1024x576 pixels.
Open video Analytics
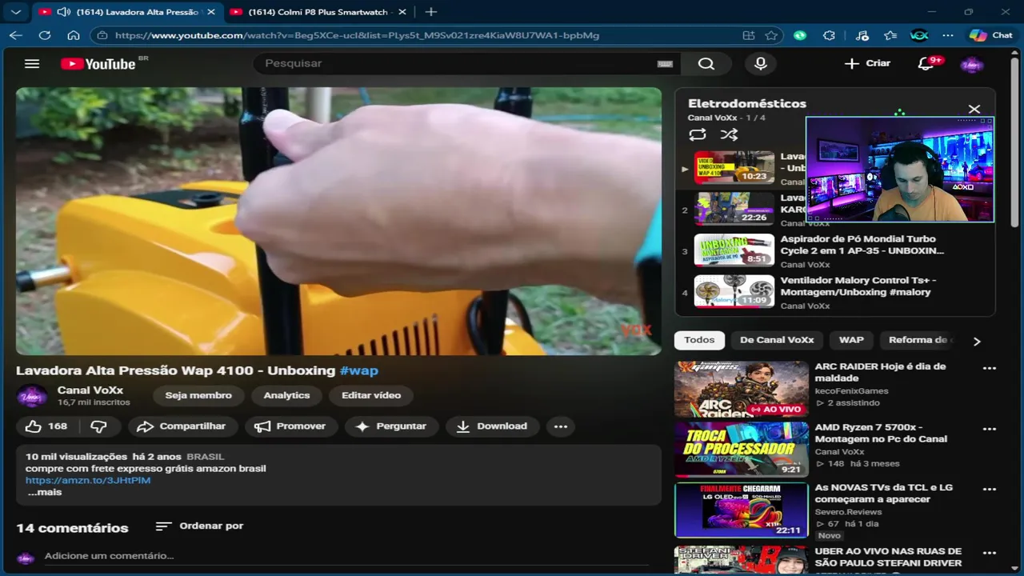click(x=286, y=395)
